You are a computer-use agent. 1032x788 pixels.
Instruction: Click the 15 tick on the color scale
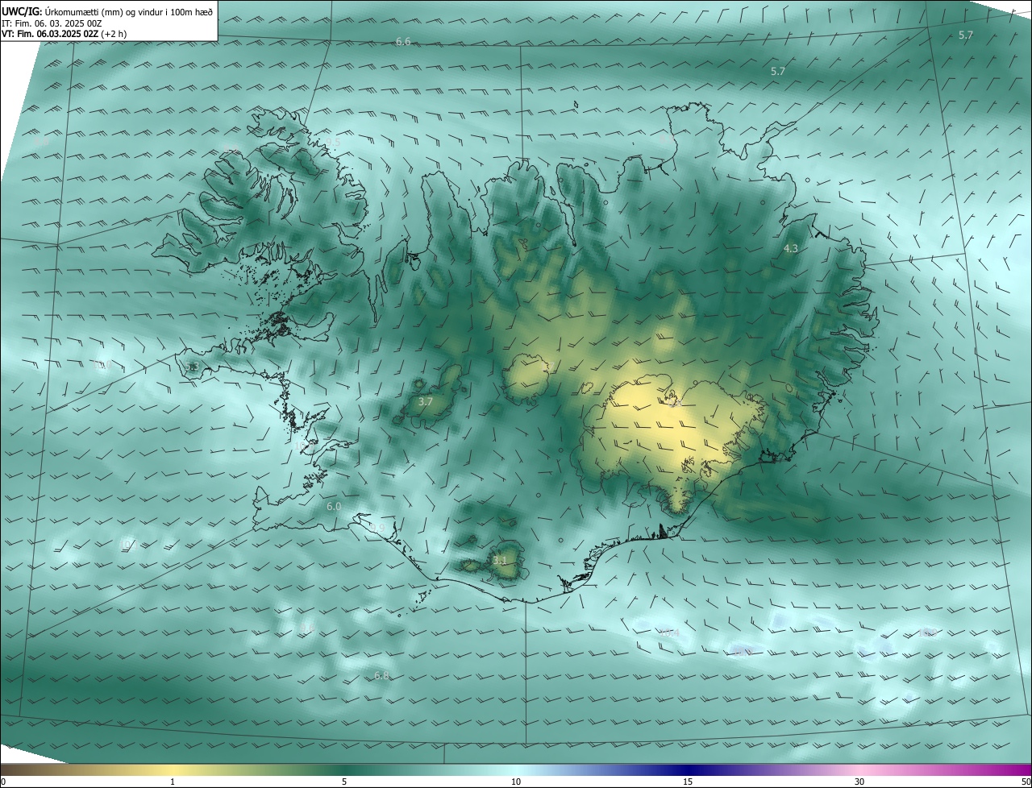(688, 782)
